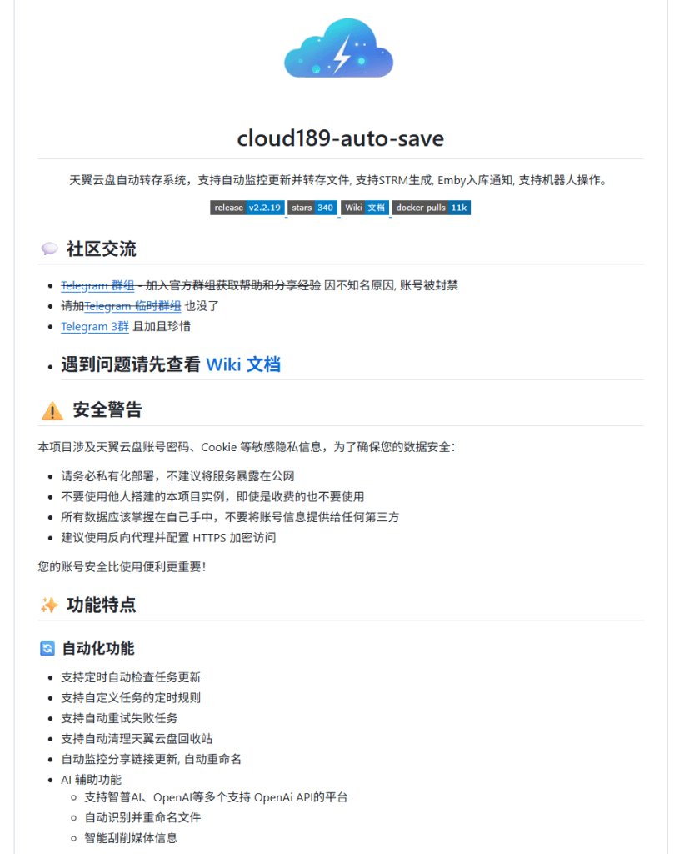Click the blue sync icon beside 自动化功能
684x854 pixels.
pos(47,648)
